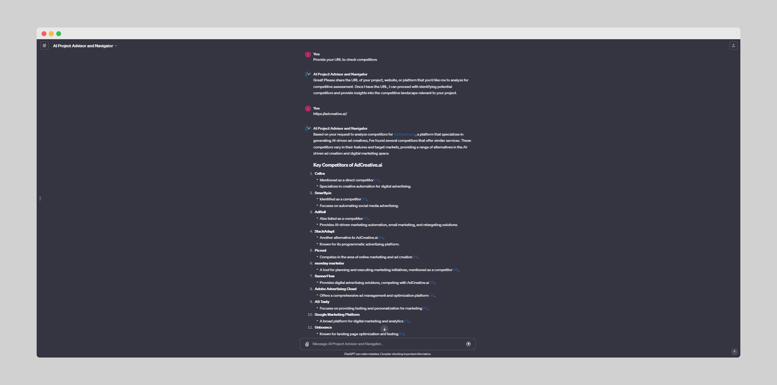Click the new chat compose icon
This screenshot has width=777, height=385.
pos(44,46)
